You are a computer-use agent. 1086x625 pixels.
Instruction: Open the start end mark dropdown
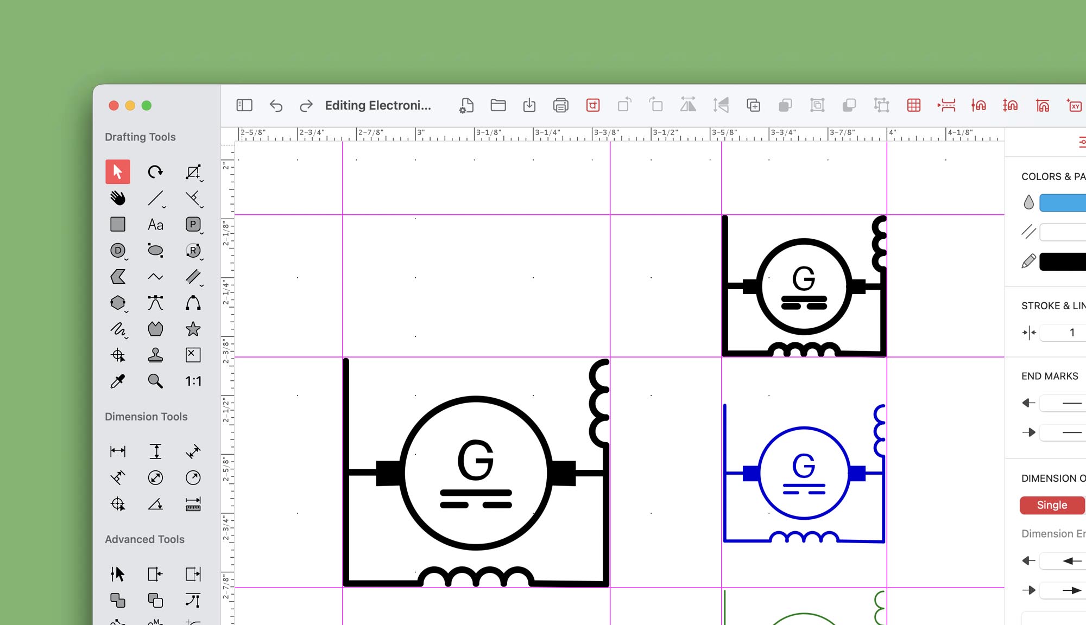1064,403
